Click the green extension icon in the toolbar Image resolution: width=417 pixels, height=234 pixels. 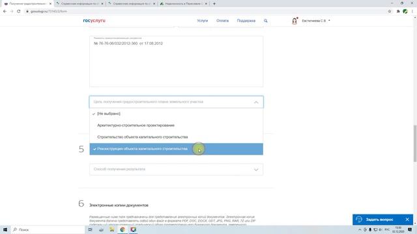click(405, 12)
